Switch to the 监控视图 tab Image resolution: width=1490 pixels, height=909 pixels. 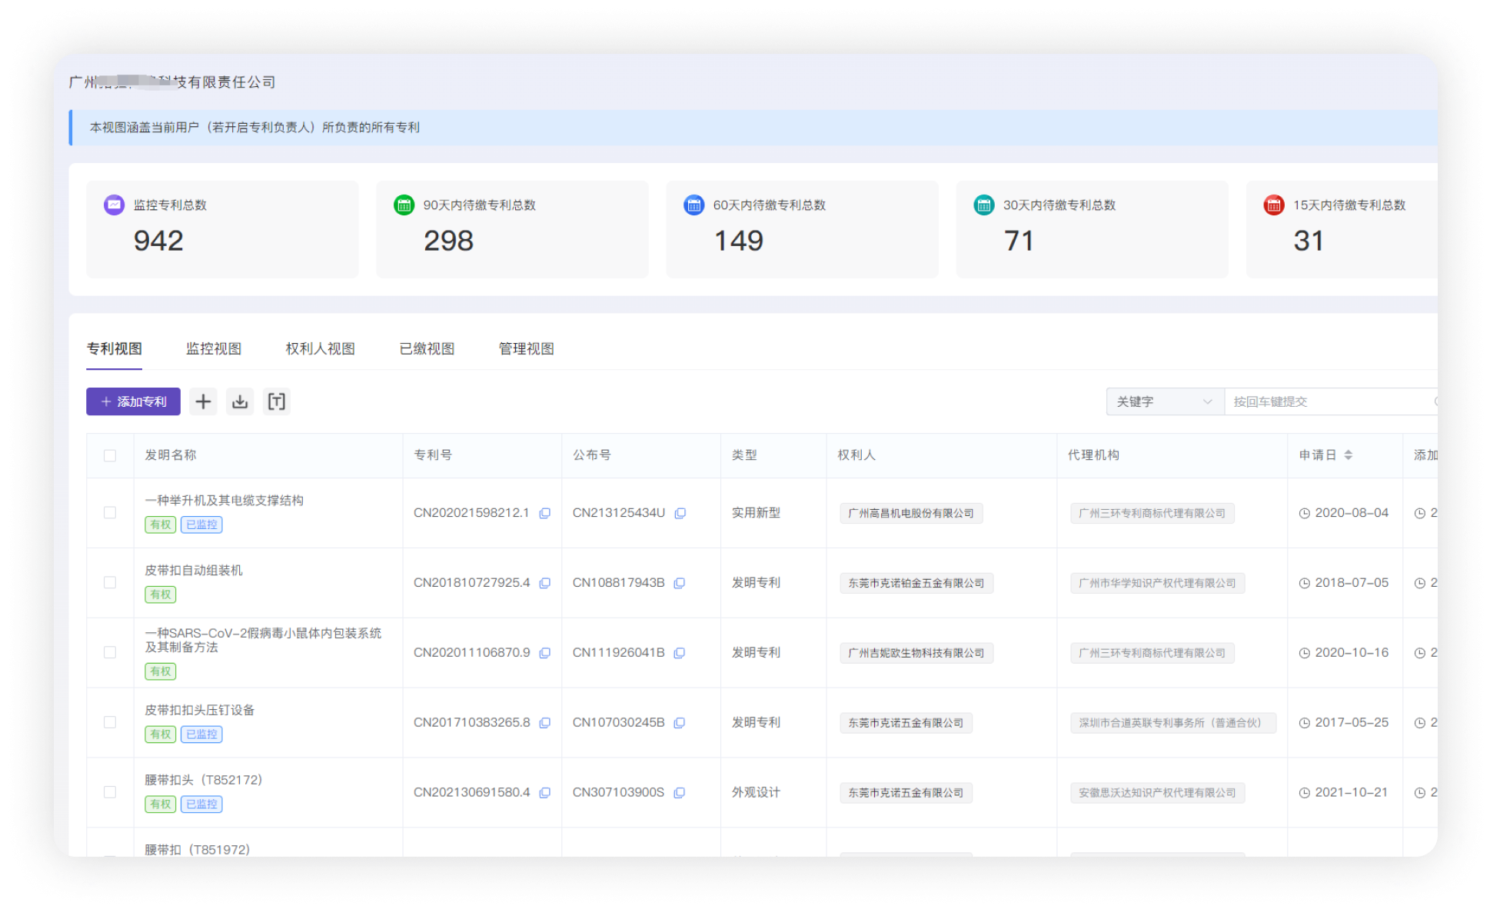pyautogui.click(x=214, y=348)
